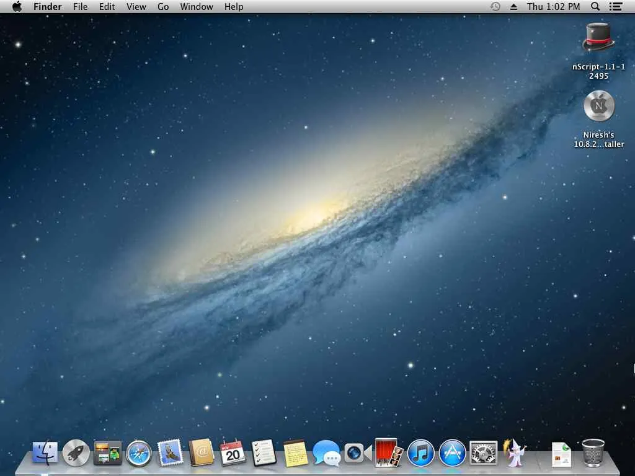This screenshot has height=476, width=635.
Task: Open System Preferences gear icon
Action: [483, 453]
